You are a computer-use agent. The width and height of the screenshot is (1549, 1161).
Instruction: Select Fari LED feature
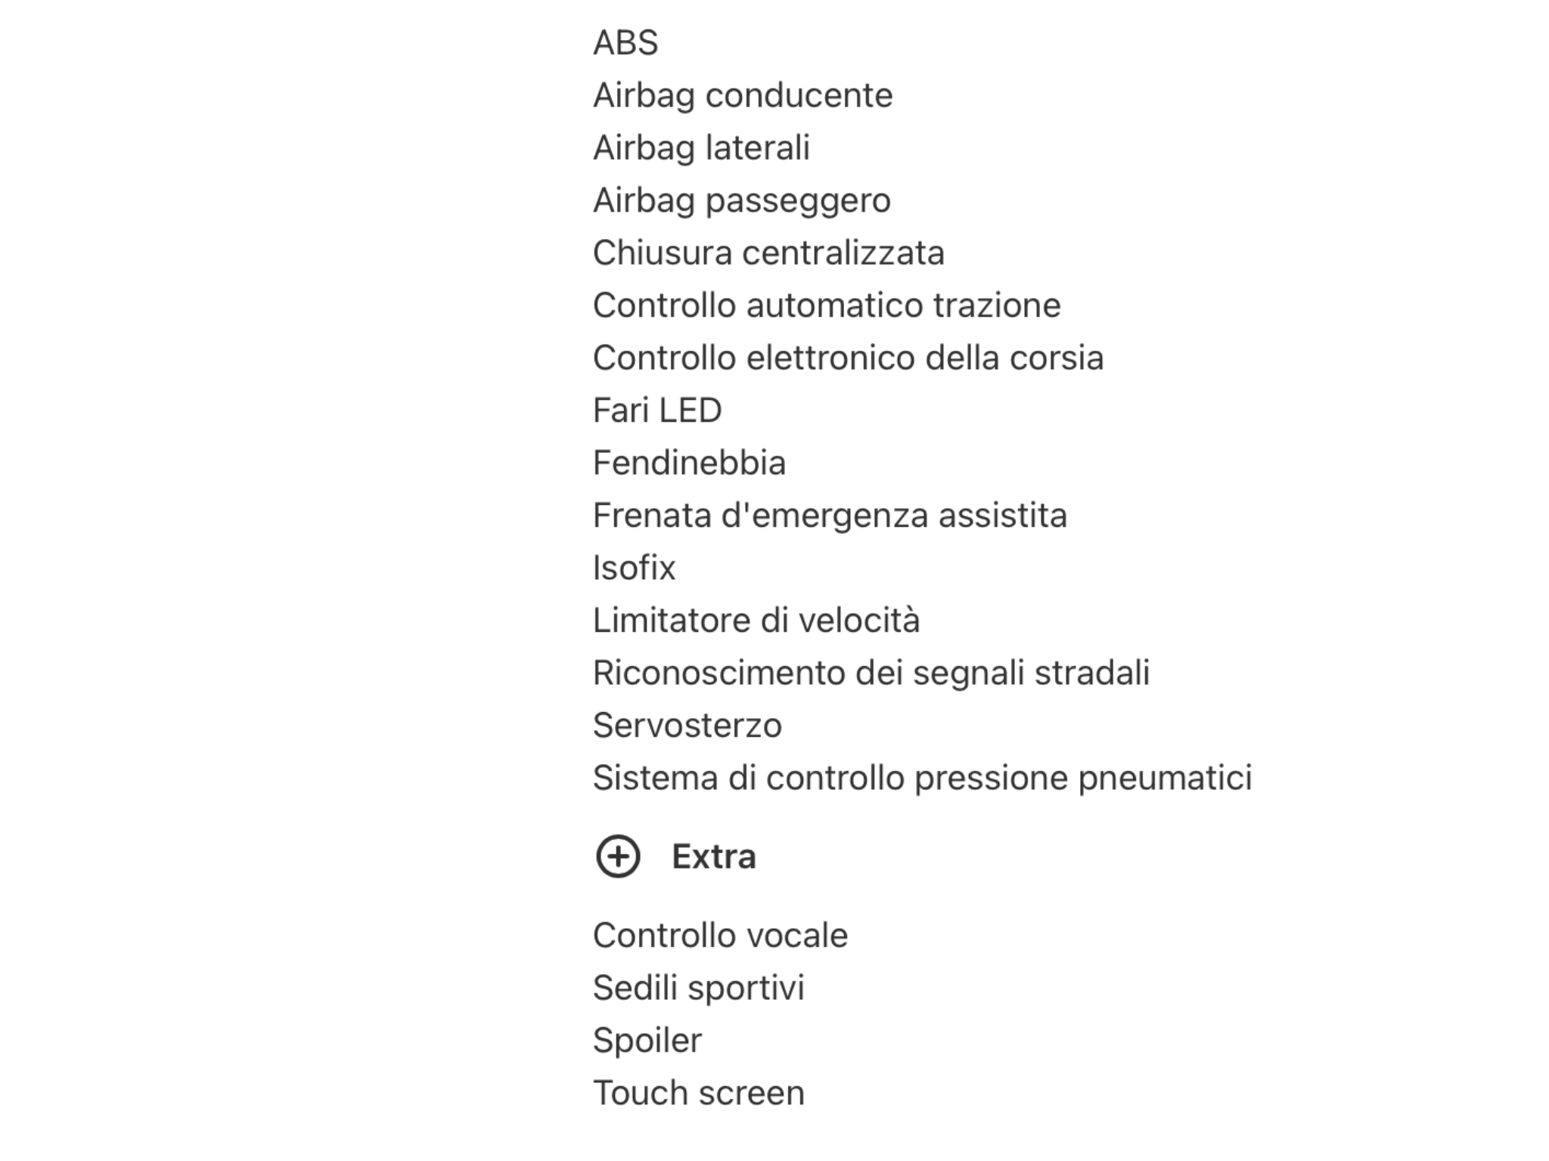click(x=657, y=410)
